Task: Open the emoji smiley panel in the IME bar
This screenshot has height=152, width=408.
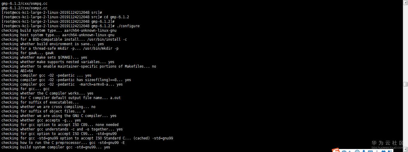Action: coord(357,151)
